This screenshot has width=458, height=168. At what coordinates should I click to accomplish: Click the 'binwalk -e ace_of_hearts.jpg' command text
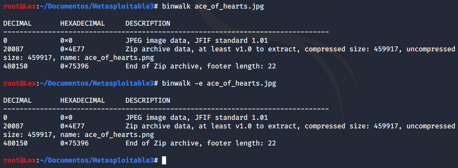(219, 84)
